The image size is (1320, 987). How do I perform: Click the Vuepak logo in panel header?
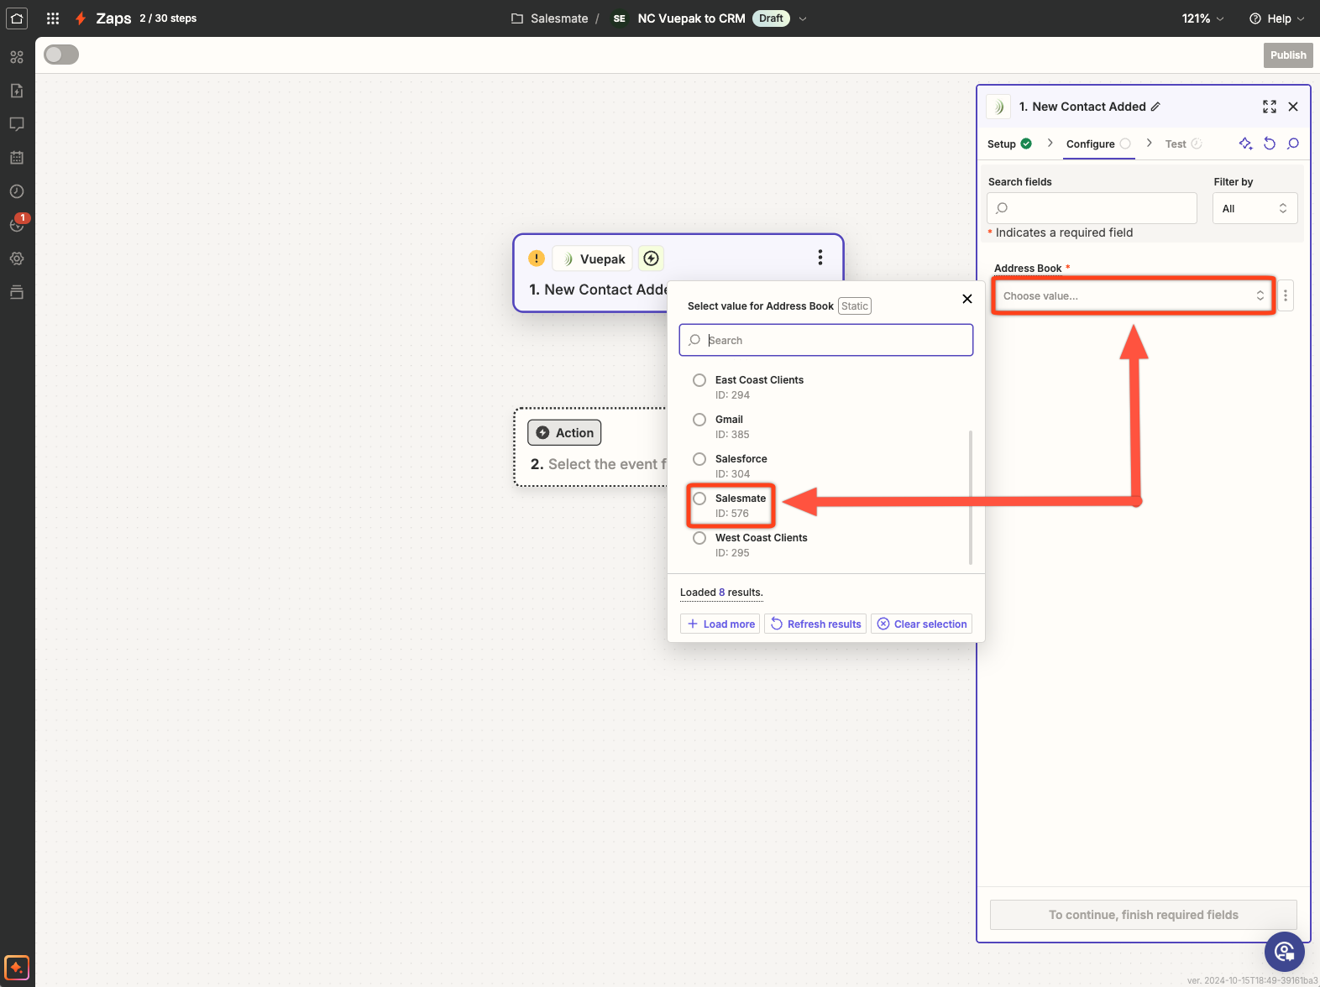pos(998,107)
